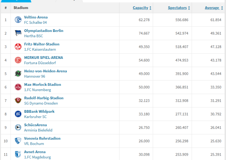Click the Karlsruher SC blue crest
The width and height of the screenshot is (226, 160).
(x=18, y=114)
